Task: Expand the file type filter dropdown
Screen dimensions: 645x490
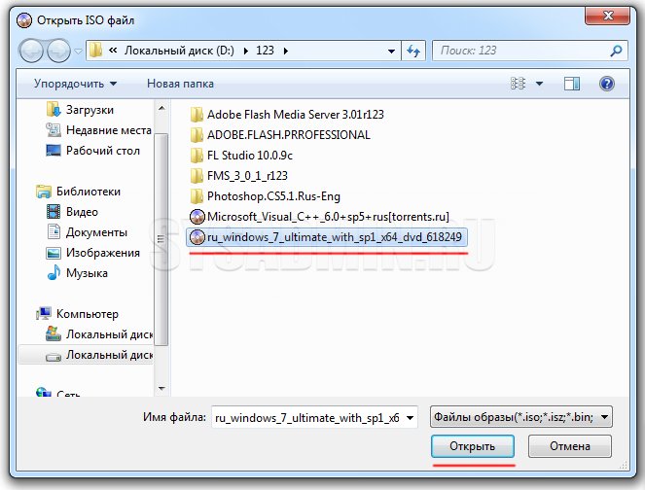Action: 605,417
